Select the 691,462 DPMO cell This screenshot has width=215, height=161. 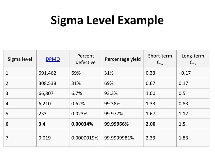point(47,73)
